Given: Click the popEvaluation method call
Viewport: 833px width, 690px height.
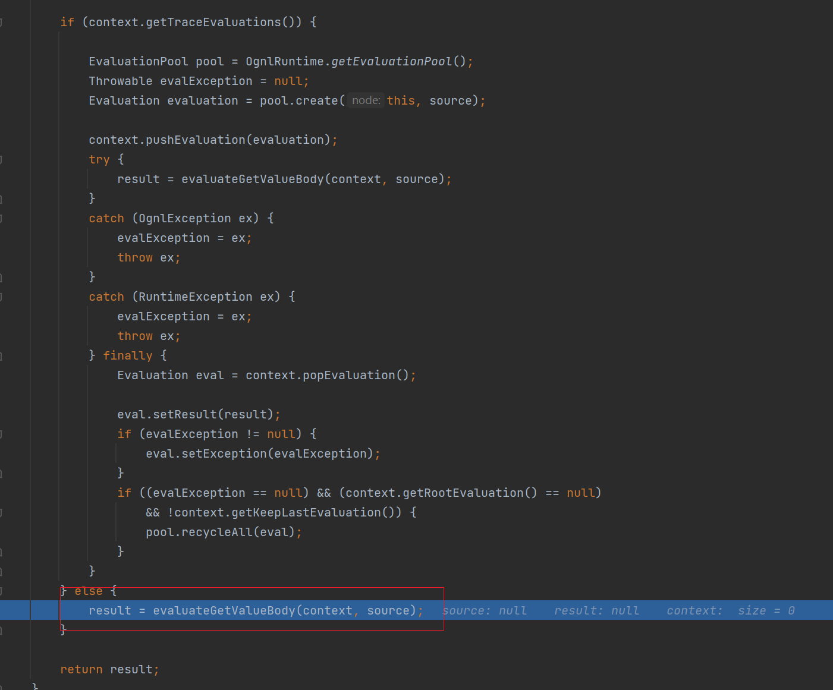Looking at the screenshot, I should (349, 375).
